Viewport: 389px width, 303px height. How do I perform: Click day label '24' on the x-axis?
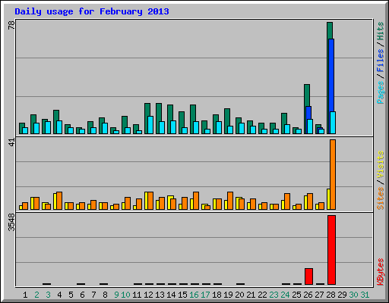click(x=285, y=295)
